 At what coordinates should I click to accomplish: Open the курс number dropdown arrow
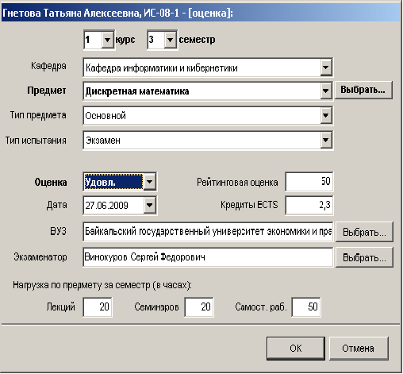(107, 40)
